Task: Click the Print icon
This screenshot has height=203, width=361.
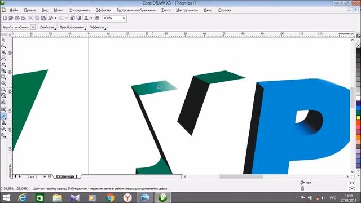Action: (x=23, y=18)
